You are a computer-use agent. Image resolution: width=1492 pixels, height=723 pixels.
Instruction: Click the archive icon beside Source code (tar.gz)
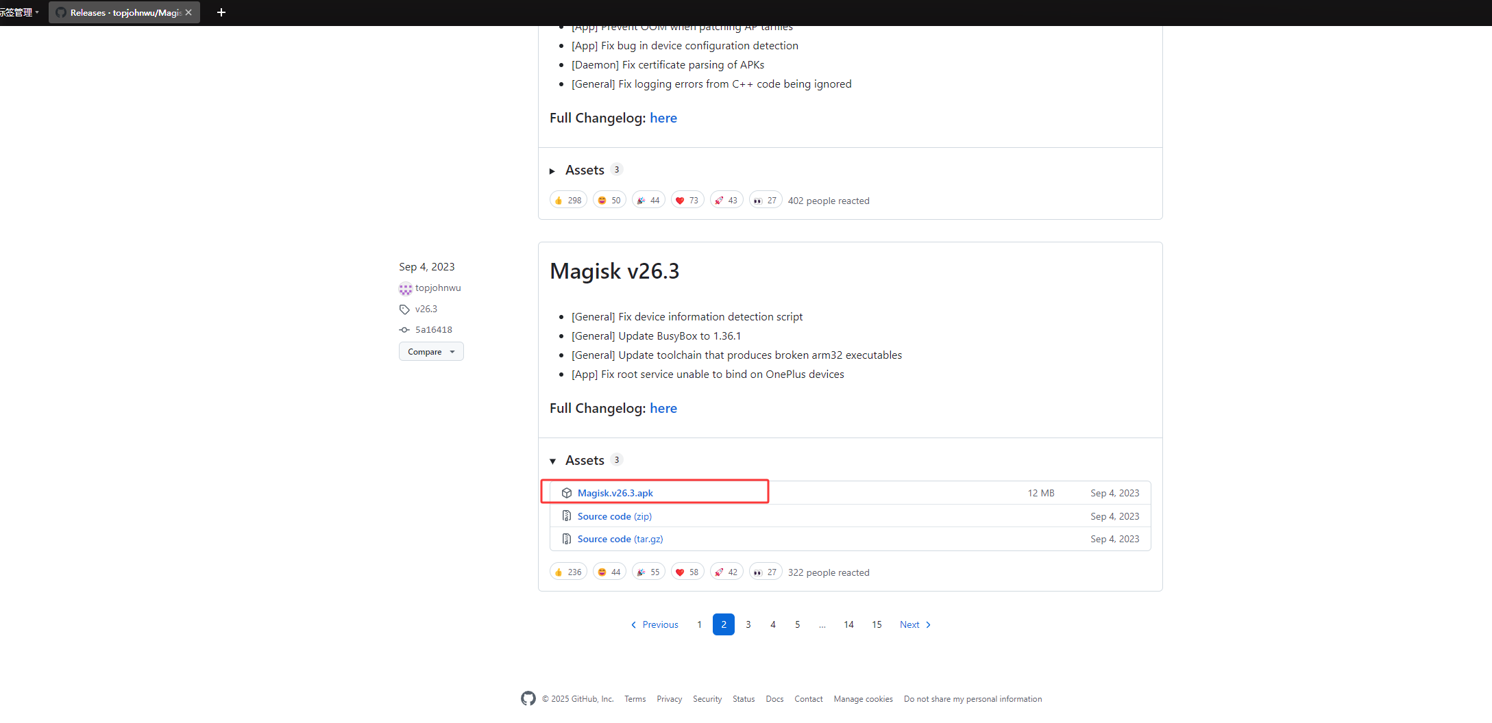pos(567,539)
